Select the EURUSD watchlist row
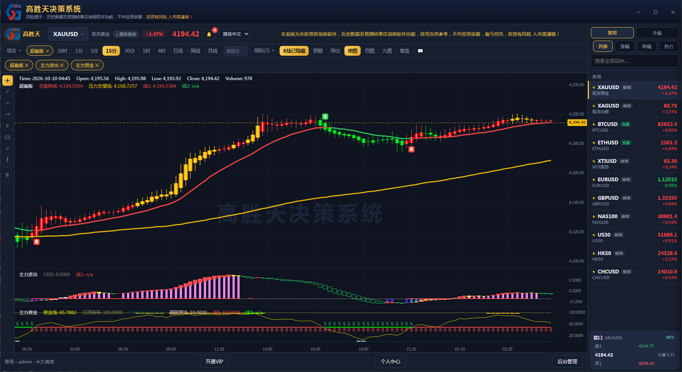 (x=635, y=182)
